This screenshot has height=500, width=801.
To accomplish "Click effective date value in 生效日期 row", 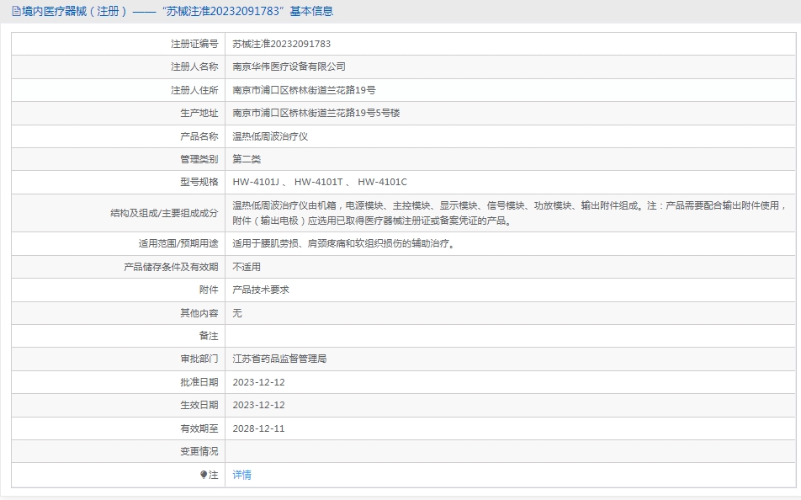I will click(258, 405).
